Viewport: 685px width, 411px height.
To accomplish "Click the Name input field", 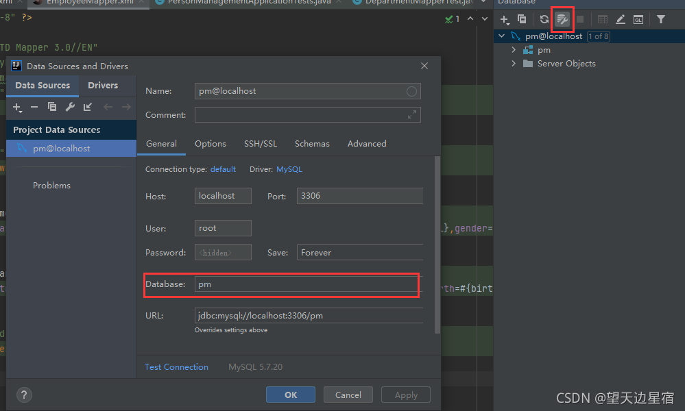I will pyautogui.click(x=308, y=91).
